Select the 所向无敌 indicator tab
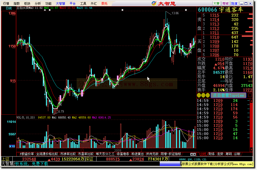 click(152, 154)
